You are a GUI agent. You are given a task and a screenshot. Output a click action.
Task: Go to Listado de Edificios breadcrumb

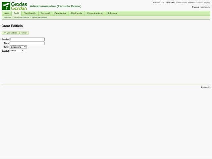[22, 18]
